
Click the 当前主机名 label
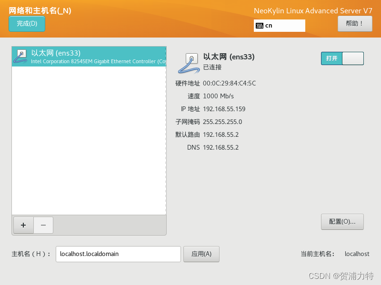click(x=317, y=254)
